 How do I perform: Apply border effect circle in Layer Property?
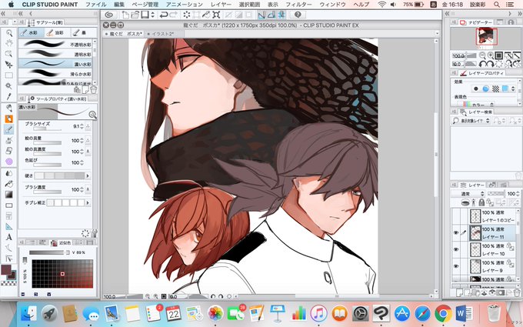click(x=475, y=88)
